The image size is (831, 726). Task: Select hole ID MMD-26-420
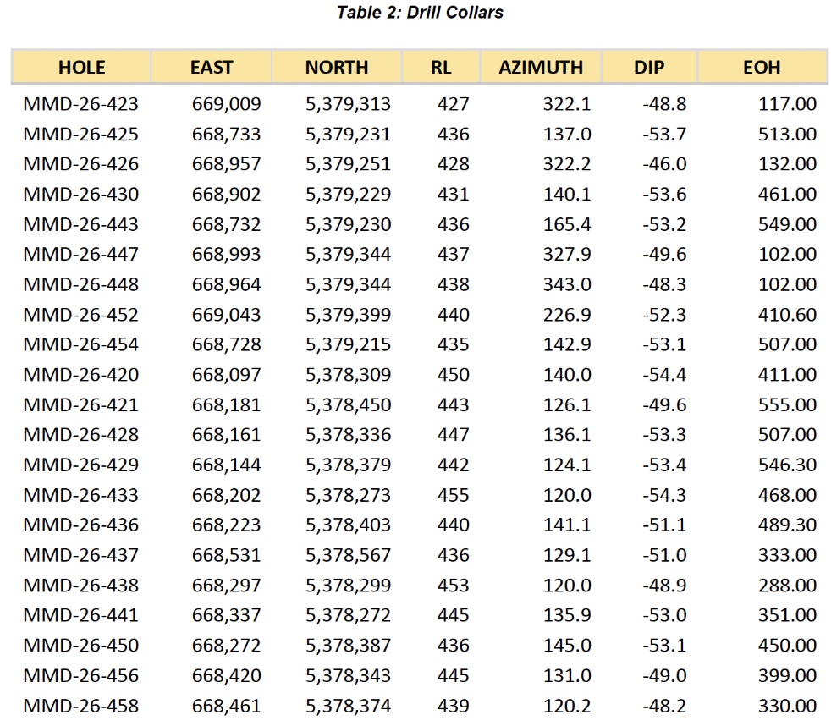(80, 375)
